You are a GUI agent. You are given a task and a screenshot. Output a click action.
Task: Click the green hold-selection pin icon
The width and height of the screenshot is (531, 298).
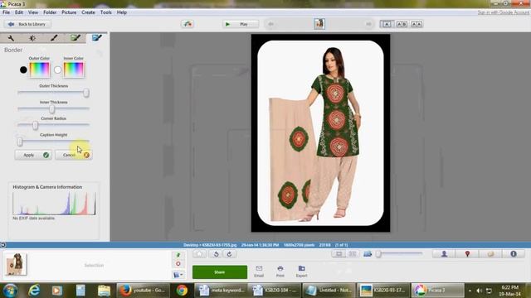[x=178, y=255]
